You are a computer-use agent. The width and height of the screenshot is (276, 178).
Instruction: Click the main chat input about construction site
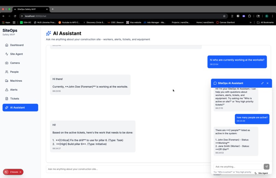(128, 169)
